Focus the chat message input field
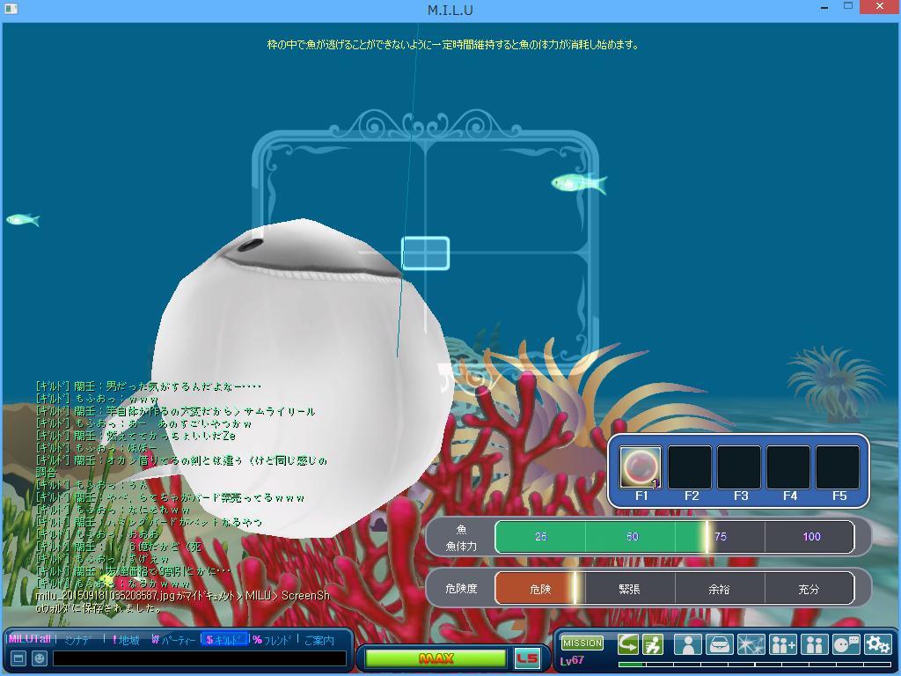The height and width of the screenshot is (676, 901). click(199, 658)
